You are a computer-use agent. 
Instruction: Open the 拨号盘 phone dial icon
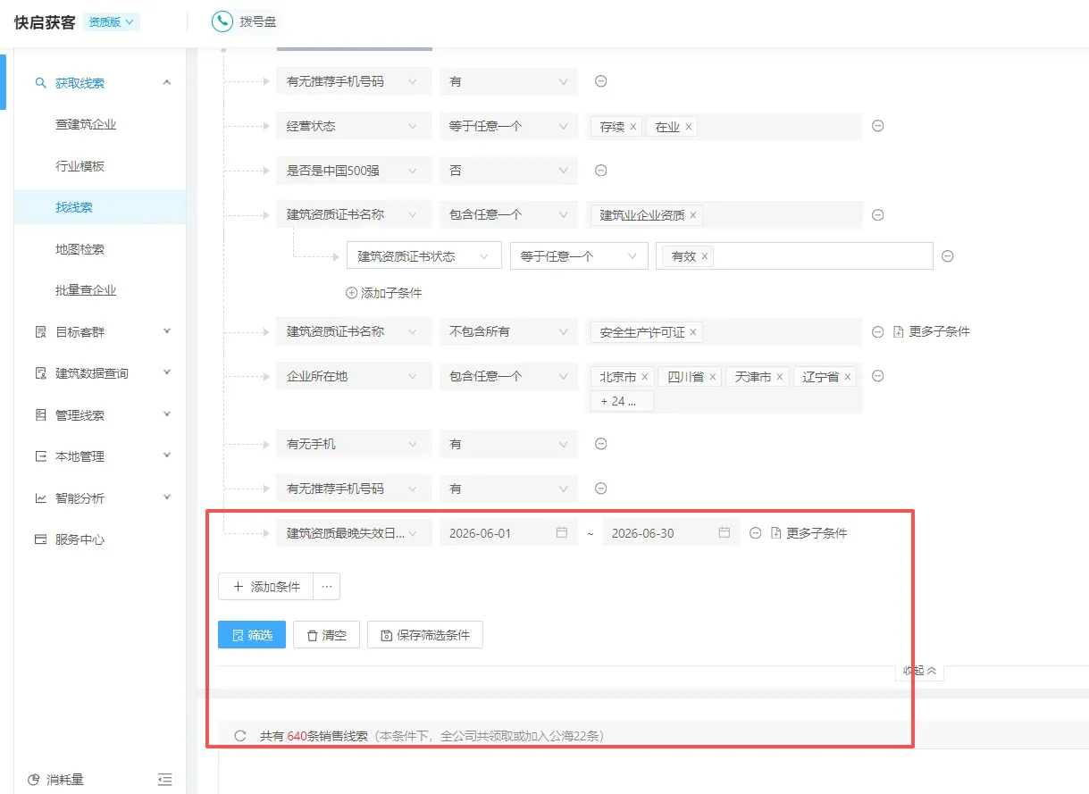point(222,21)
